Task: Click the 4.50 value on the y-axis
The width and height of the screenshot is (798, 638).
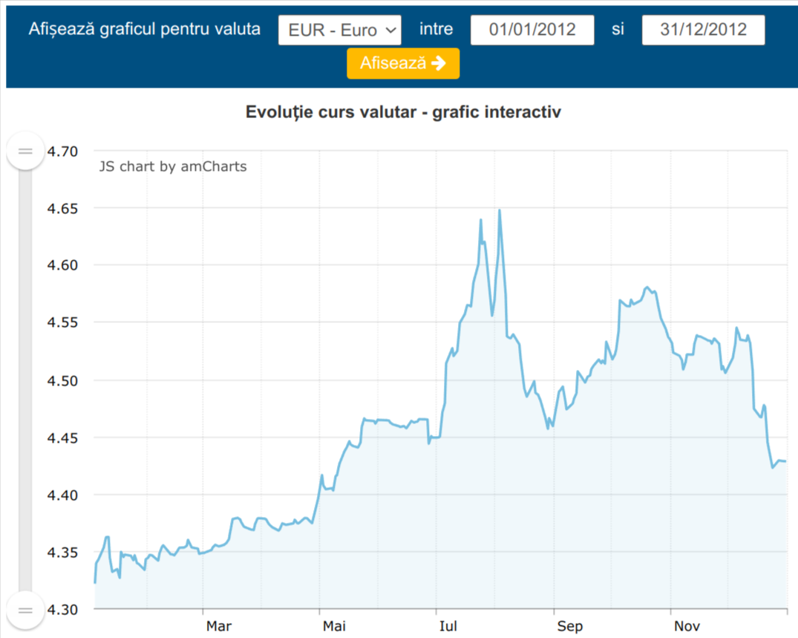Action: pyautogui.click(x=62, y=380)
